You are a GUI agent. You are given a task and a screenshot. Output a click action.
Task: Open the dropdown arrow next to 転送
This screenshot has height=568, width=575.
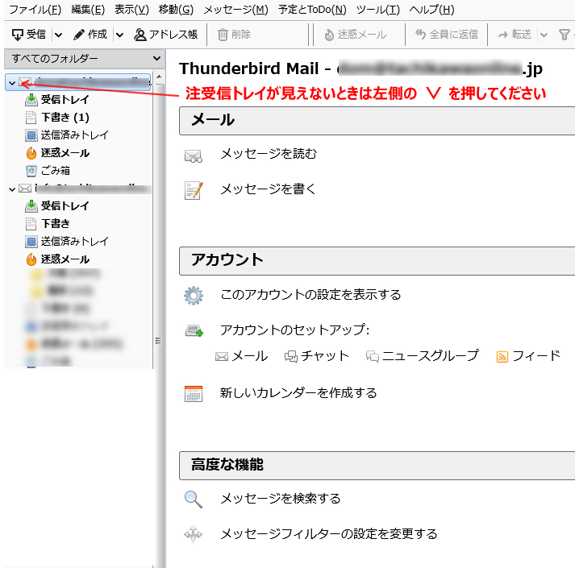[x=544, y=35]
